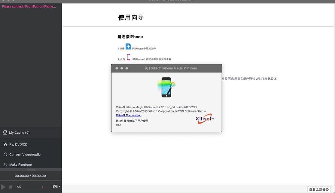Click the 'Please connect iPad, iPod or iPhone...' text

point(29,7)
